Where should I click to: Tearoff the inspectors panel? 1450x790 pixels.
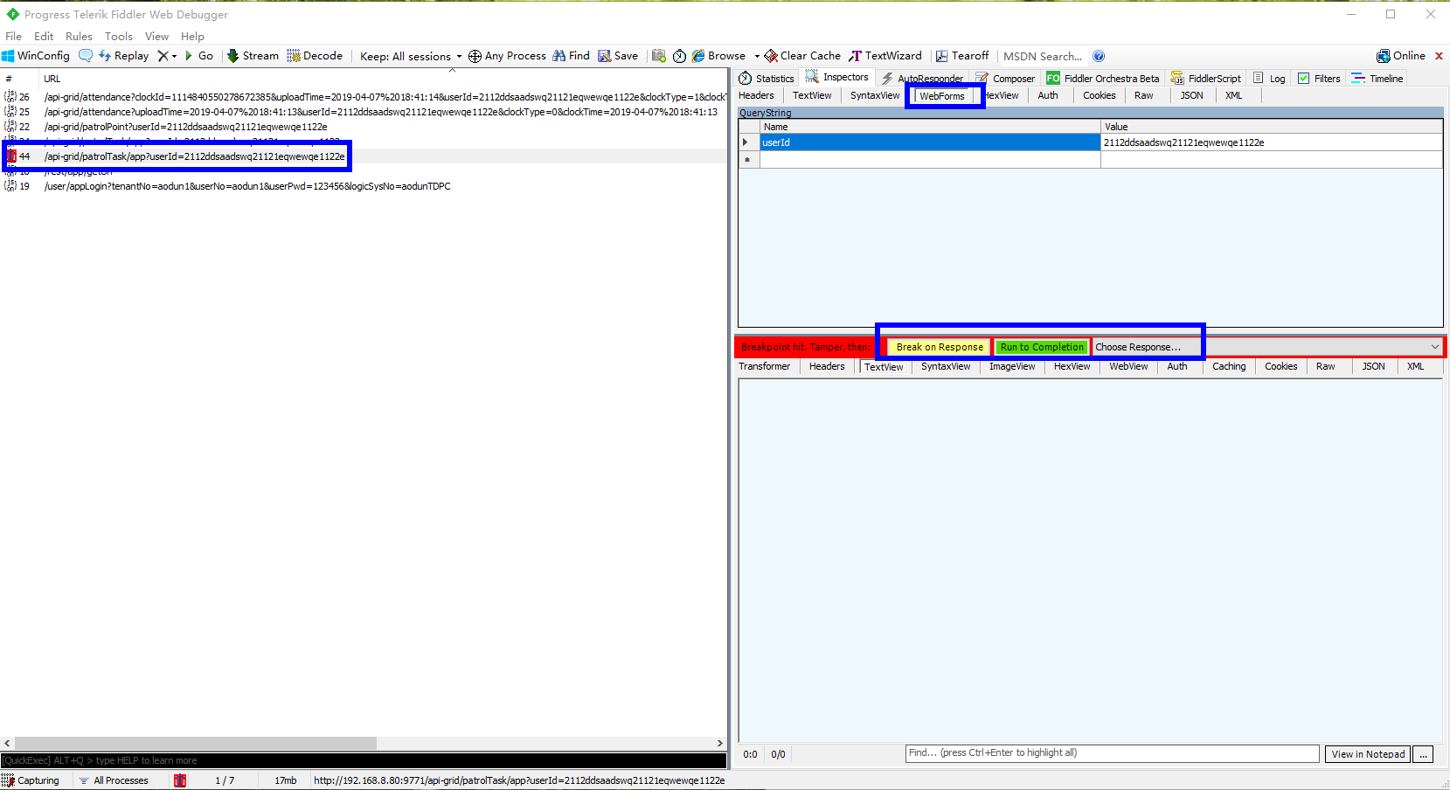[962, 56]
